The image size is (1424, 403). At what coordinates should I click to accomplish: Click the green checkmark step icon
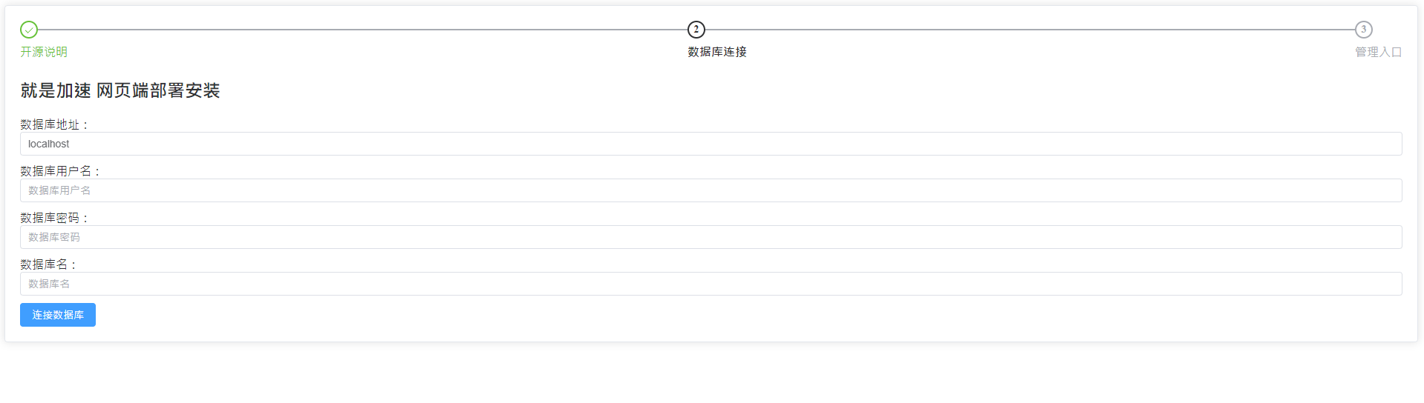tap(29, 30)
